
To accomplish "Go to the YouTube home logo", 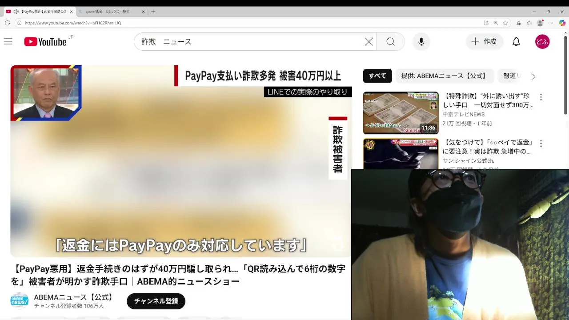I will pos(45,42).
